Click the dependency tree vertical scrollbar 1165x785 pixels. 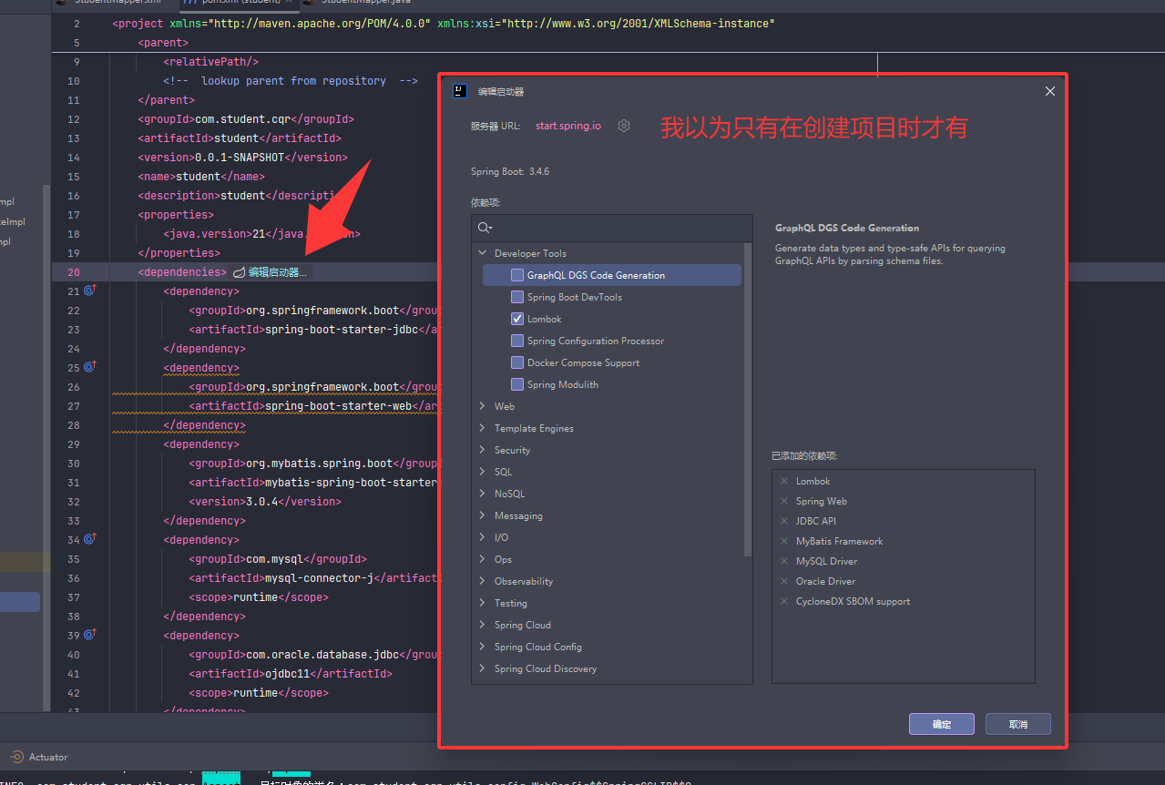click(749, 398)
